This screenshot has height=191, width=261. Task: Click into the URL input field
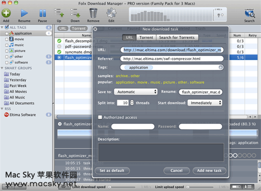(x=172, y=50)
